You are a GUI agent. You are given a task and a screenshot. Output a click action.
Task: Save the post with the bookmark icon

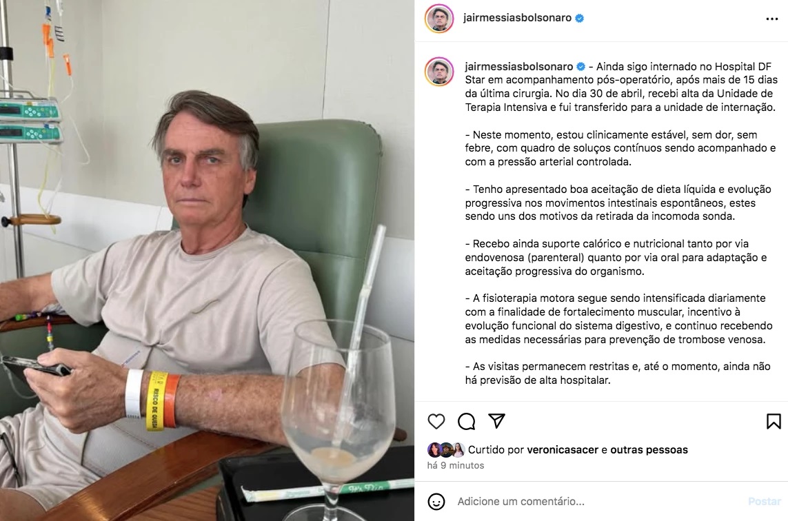coord(774,421)
